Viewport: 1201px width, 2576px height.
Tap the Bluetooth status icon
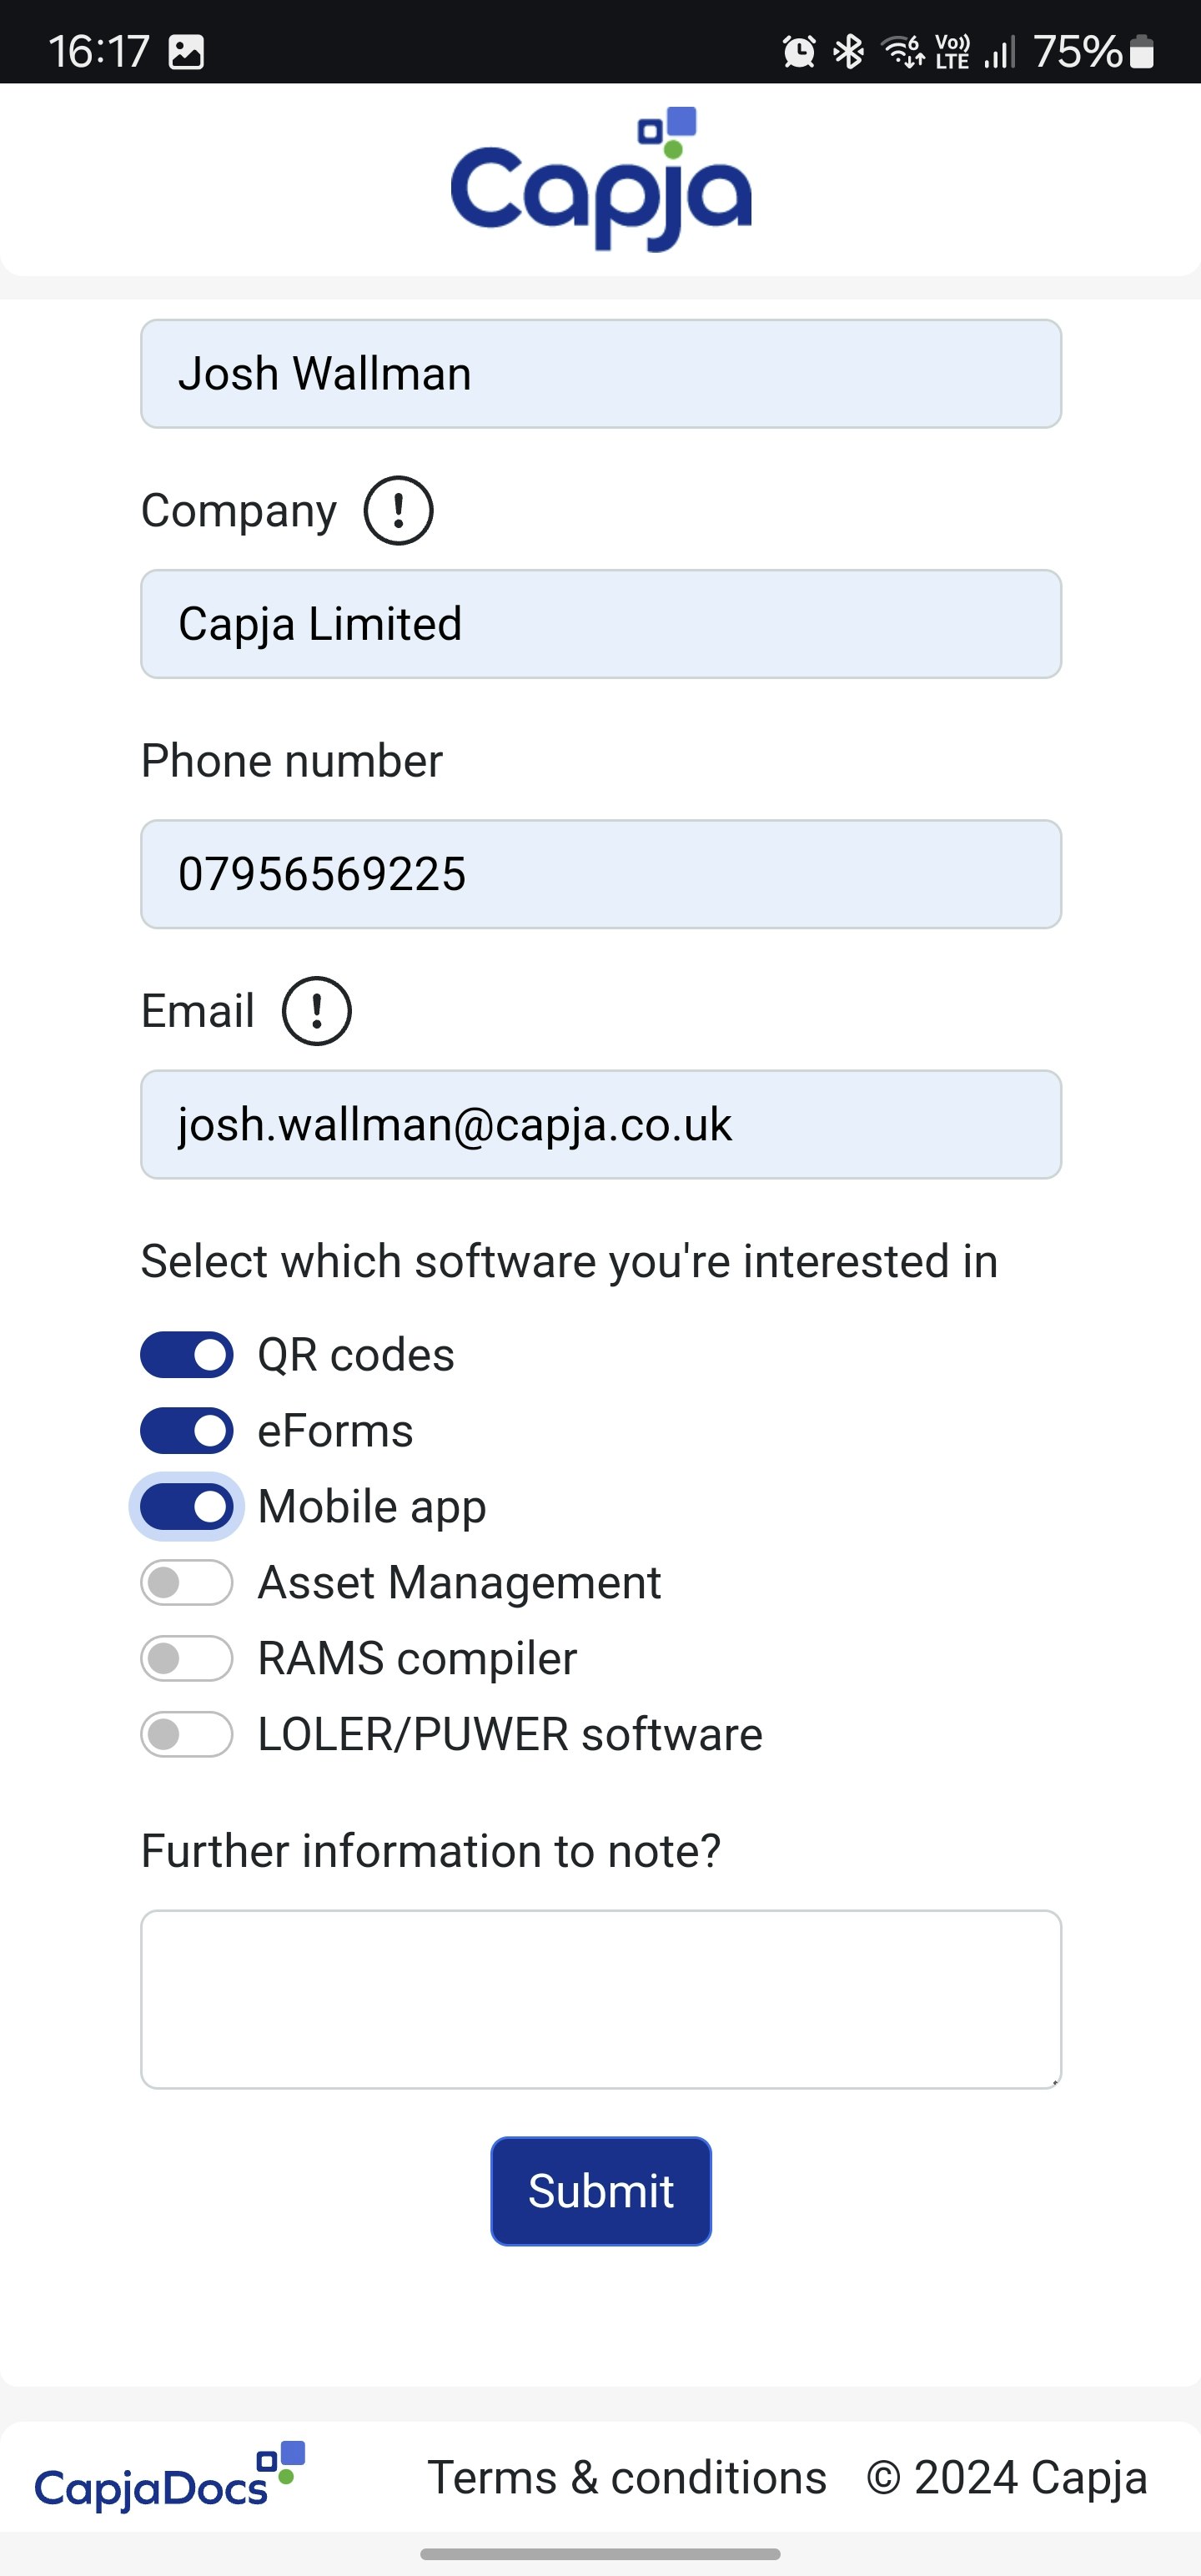[x=849, y=51]
